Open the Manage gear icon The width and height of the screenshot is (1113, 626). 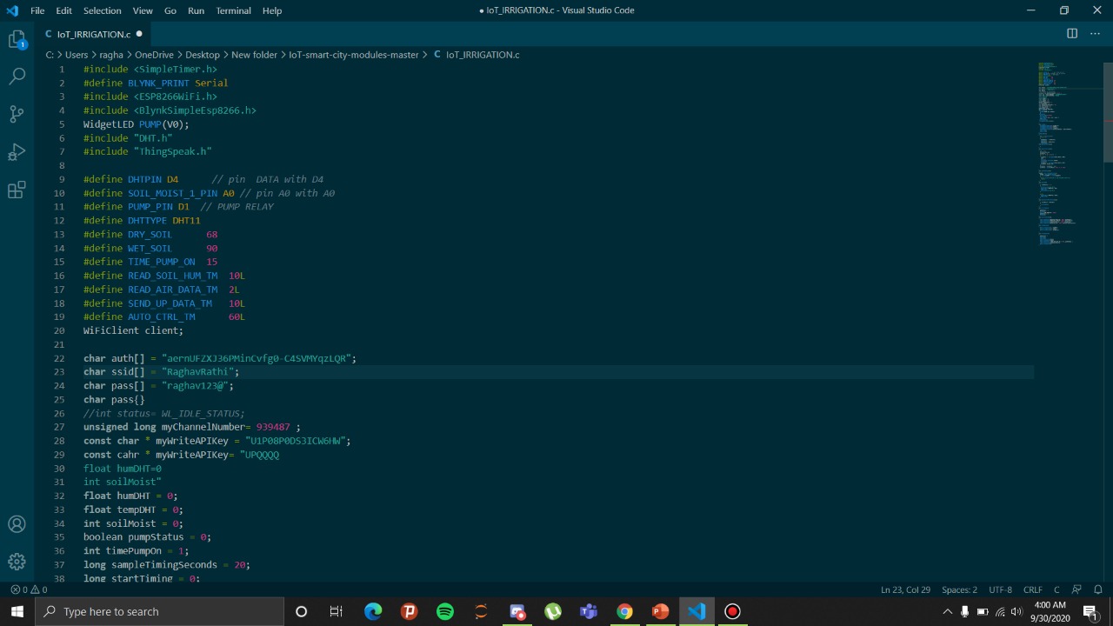pos(17,562)
